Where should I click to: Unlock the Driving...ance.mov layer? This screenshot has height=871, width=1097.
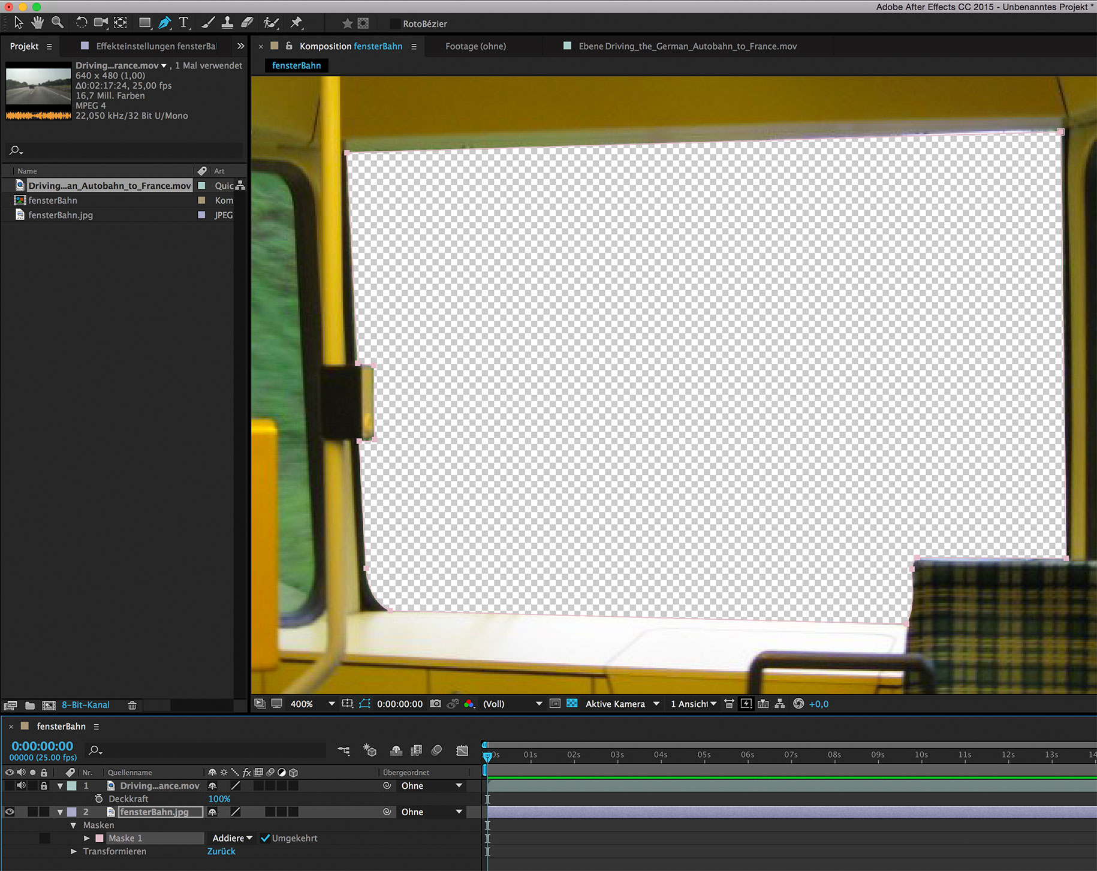44,785
